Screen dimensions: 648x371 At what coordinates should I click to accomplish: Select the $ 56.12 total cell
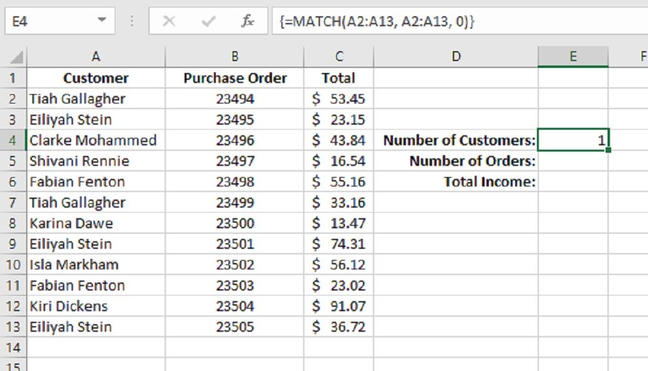(x=339, y=264)
